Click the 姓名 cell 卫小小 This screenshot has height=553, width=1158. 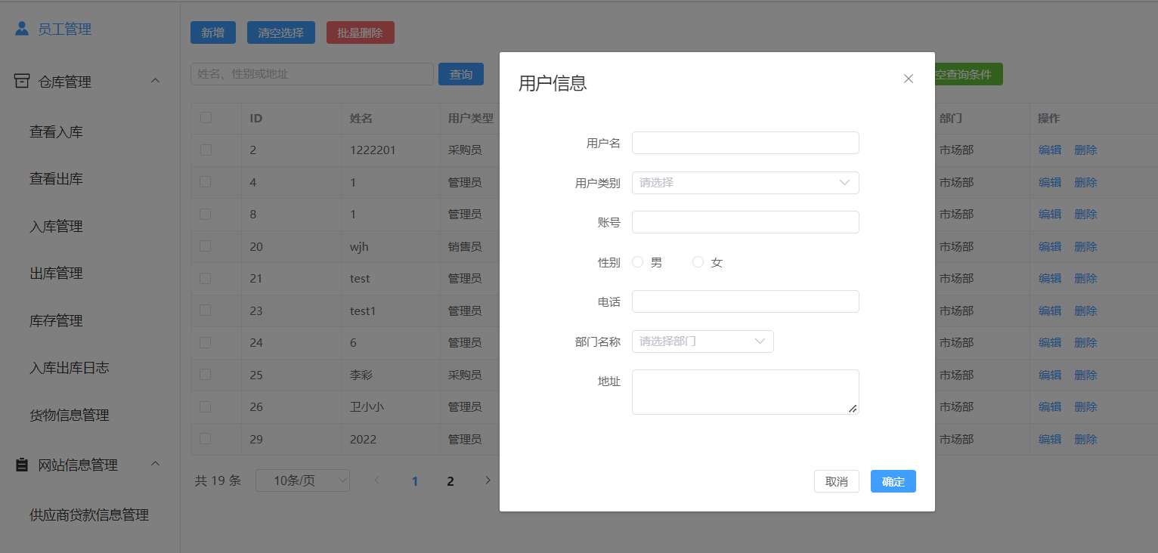[x=367, y=406]
